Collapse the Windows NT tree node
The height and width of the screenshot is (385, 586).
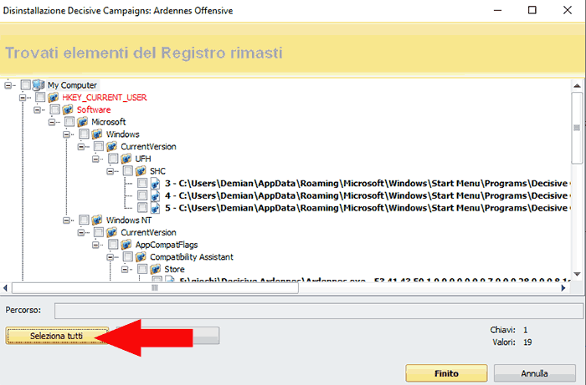68,220
